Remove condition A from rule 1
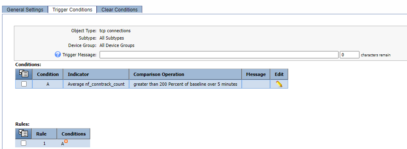Image resolution: width=407 pixels, height=149 pixels. [66, 141]
